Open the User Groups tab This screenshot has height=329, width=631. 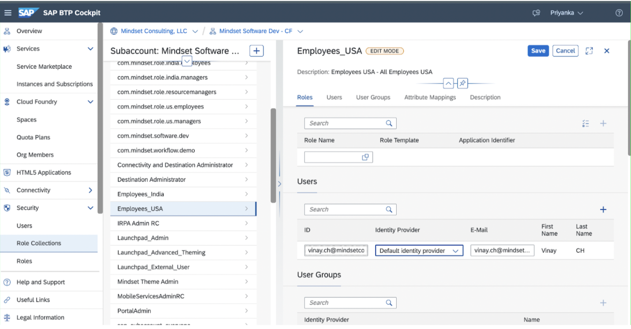tap(373, 97)
